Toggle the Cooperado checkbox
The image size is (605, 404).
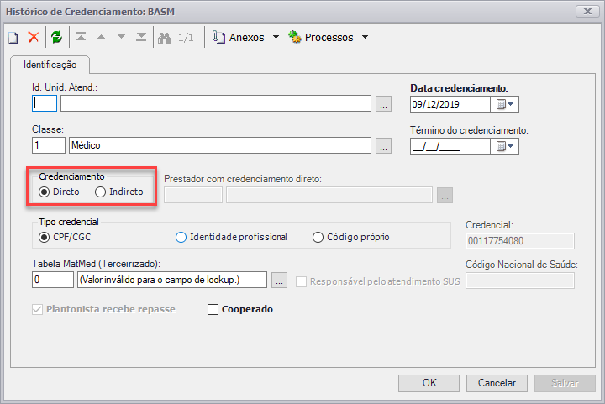pos(213,310)
